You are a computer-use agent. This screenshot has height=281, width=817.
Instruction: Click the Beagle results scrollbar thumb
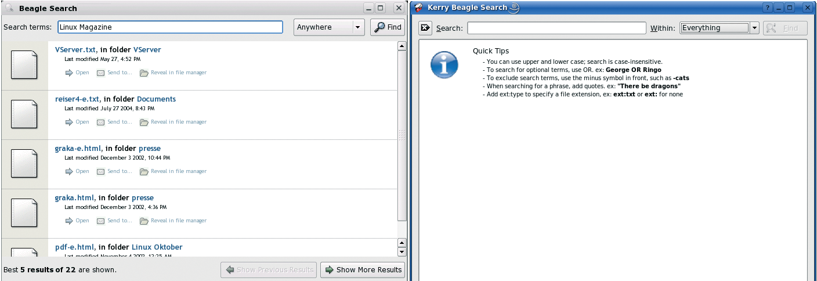(x=402, y=136)
